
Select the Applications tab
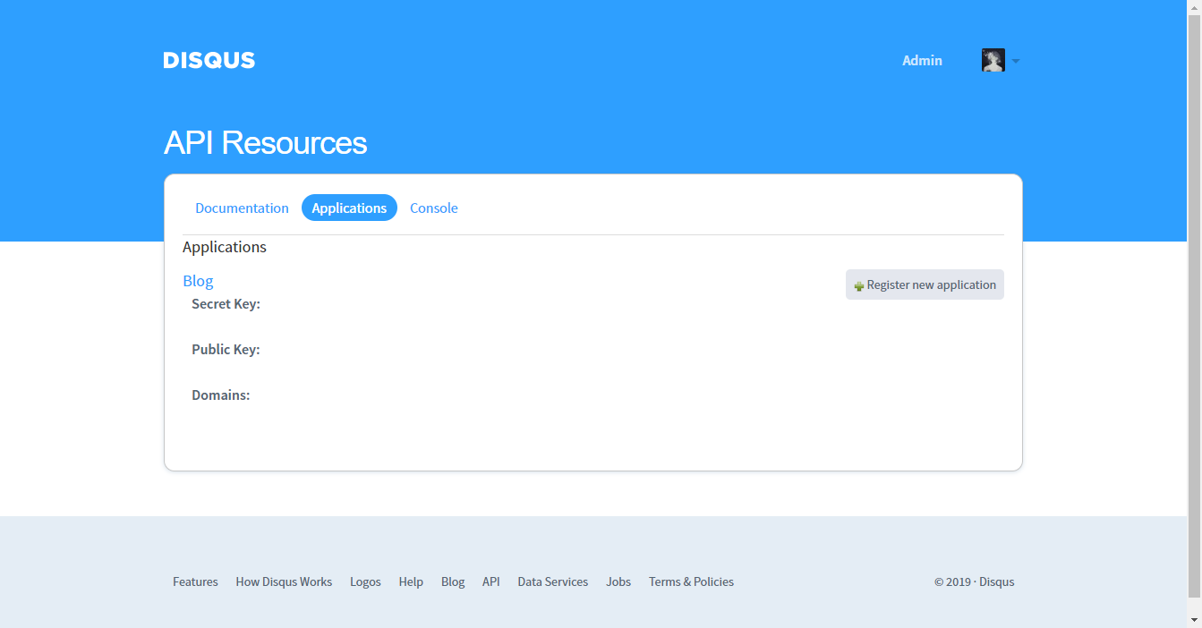click(349, 208)
